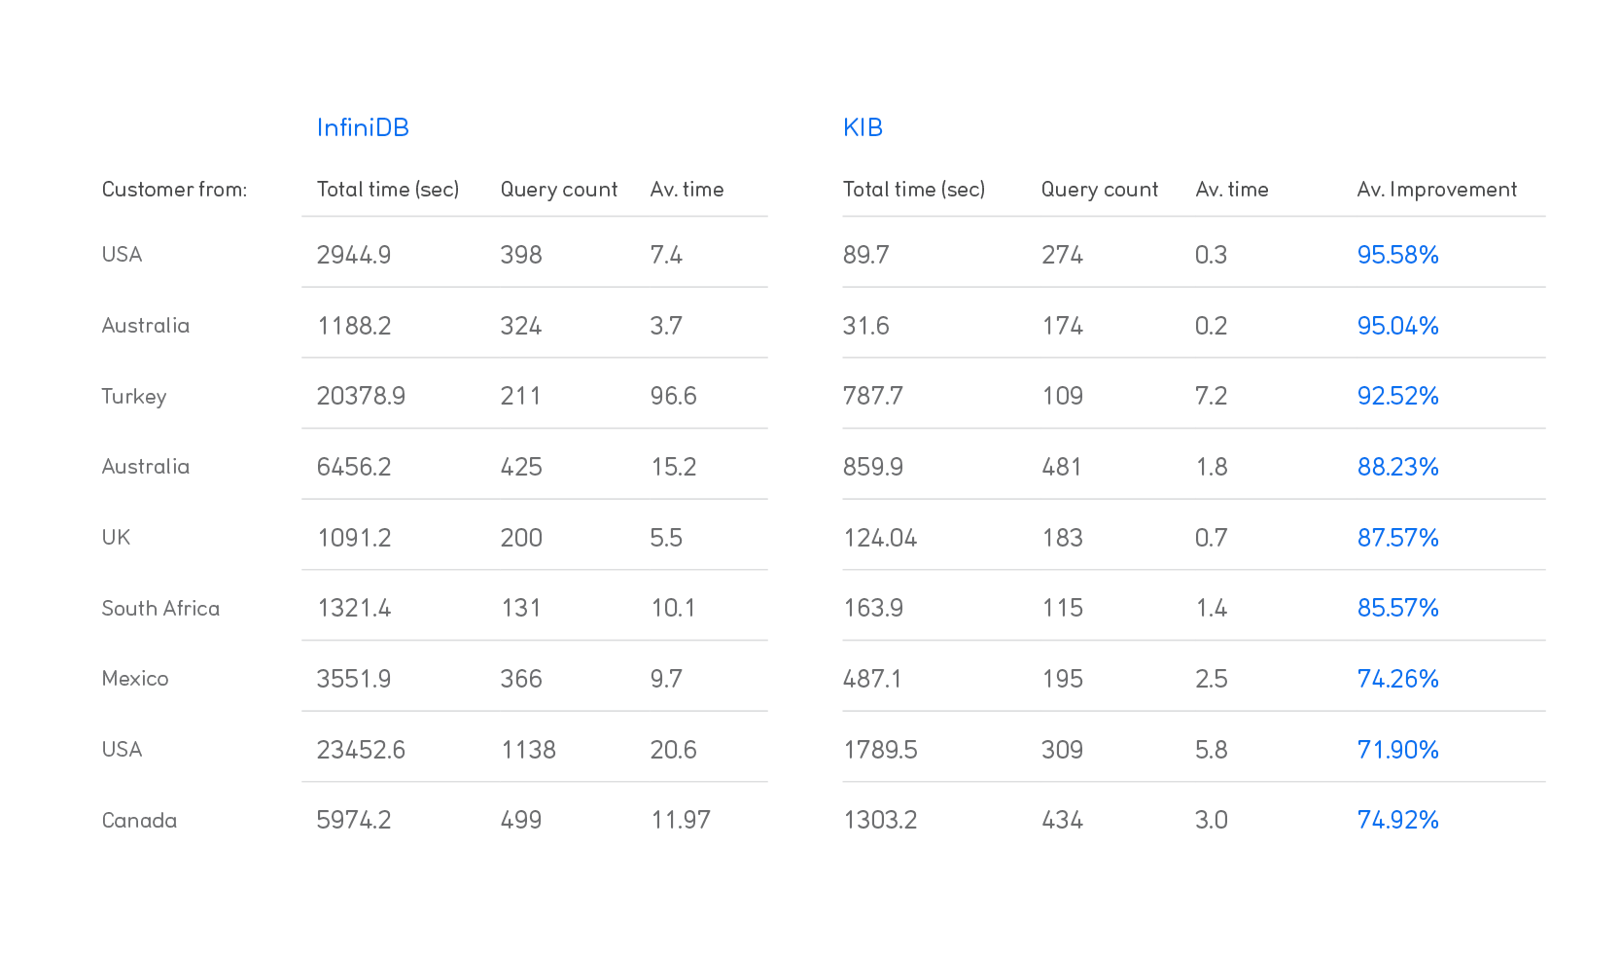Click the 88.23% improvement value
The image size is (1621, 954).
pos(1397,467)
